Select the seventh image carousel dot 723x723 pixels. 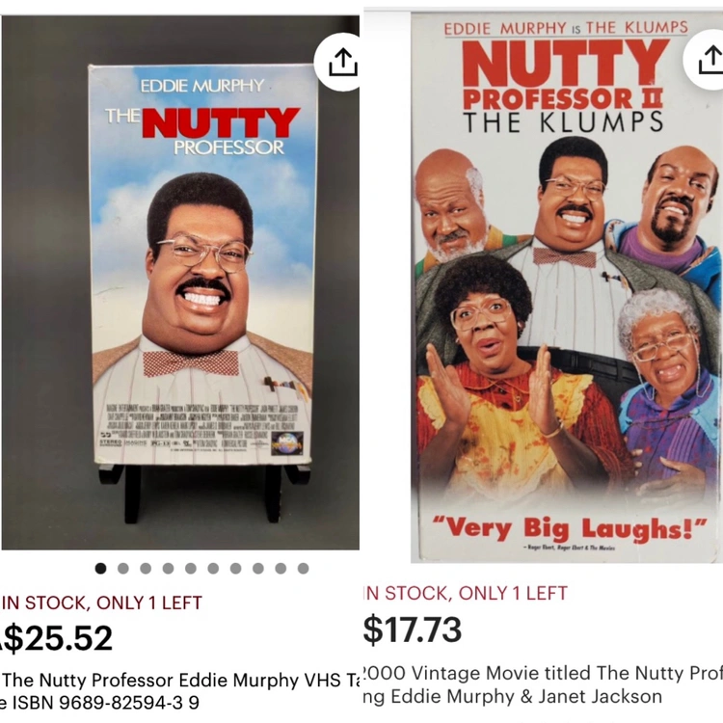pyautogui.click(x=235, y=569)
